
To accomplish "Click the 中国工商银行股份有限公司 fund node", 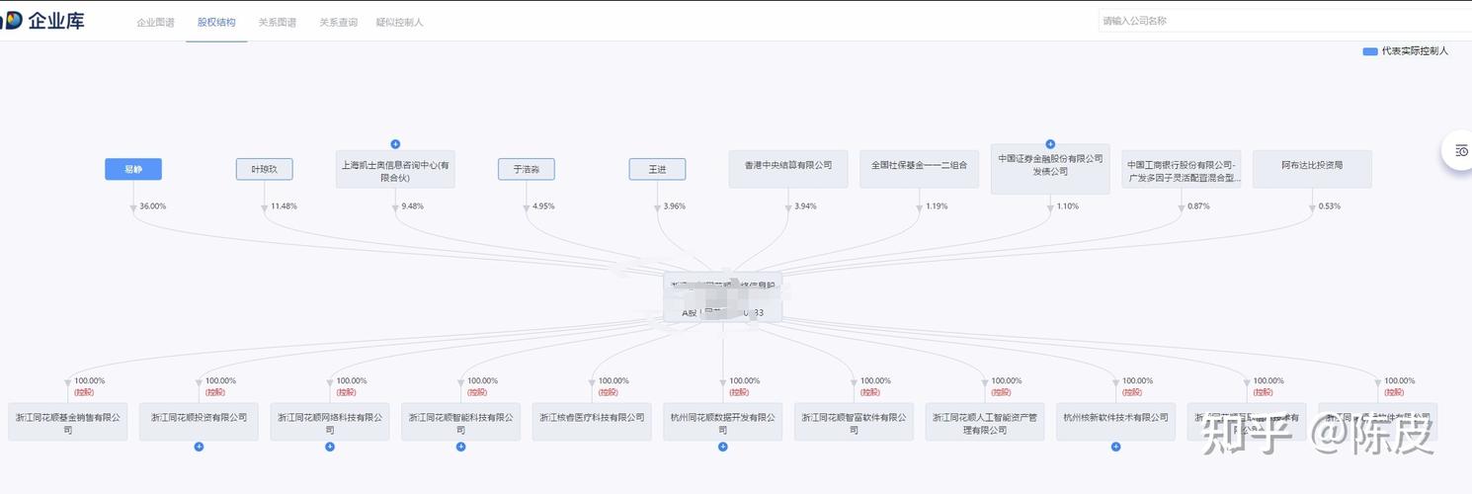I will [x=1182, y=169].
